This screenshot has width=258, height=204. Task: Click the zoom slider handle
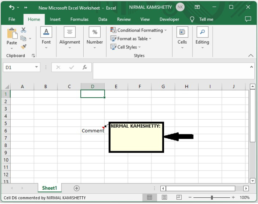[x=212, y=198]
